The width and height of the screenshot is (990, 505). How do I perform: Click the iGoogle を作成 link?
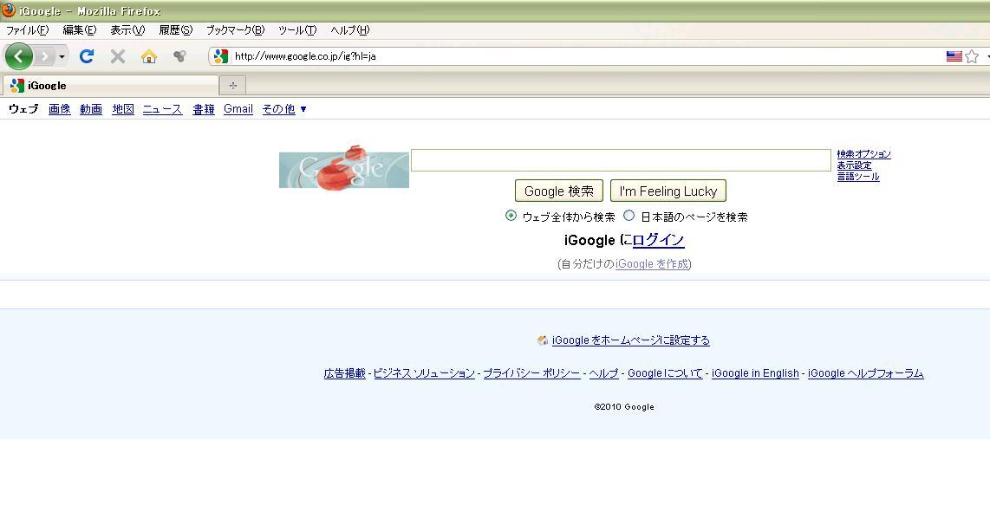click(652, 264)
